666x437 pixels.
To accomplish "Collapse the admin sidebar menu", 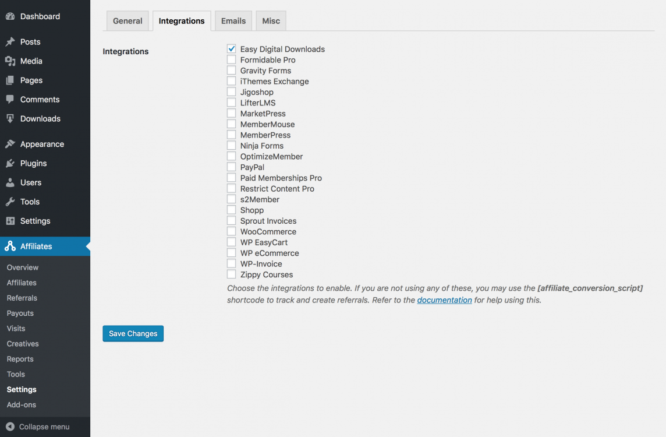I will pos(35,426).
